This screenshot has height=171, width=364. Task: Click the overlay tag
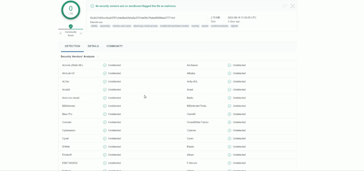click(x=195, y=26)
